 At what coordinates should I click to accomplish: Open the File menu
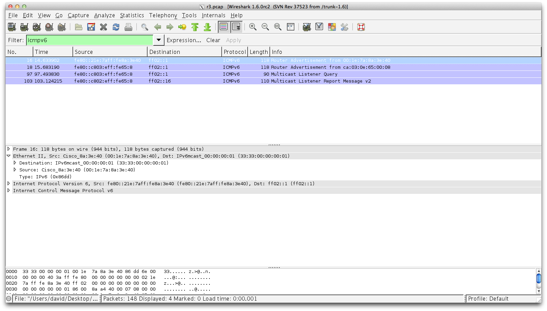pyautogui.click(x=13, y=15)
